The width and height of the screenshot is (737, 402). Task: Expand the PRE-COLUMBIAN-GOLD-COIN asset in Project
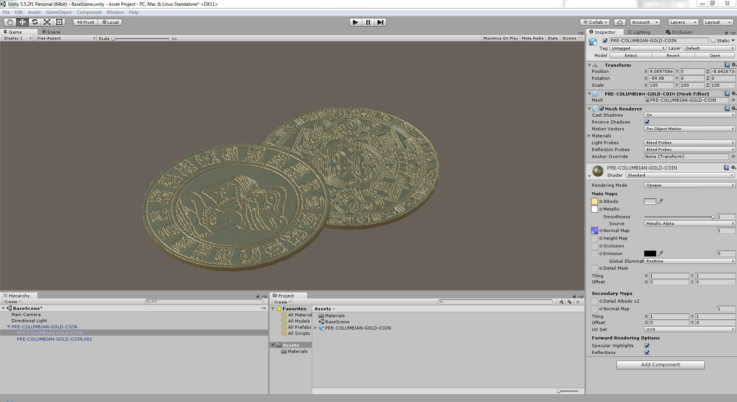click(x=316, y=328)
